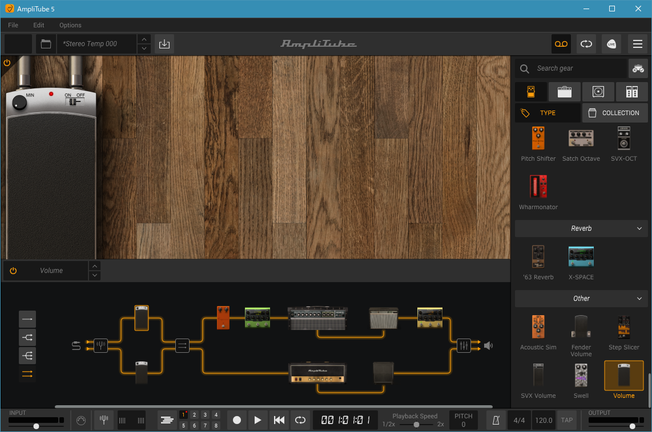652x432 pixels.
Task: Toggle transport loop button
Action: pos(300,421)
